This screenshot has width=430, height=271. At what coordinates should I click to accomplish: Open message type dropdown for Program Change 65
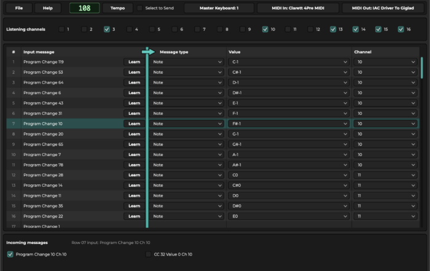click(x=187, y=144)
